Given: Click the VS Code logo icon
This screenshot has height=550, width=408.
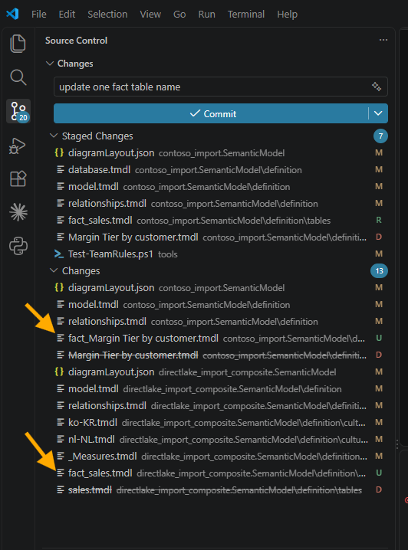Looking at the screenshot, I should click(12, 14).
